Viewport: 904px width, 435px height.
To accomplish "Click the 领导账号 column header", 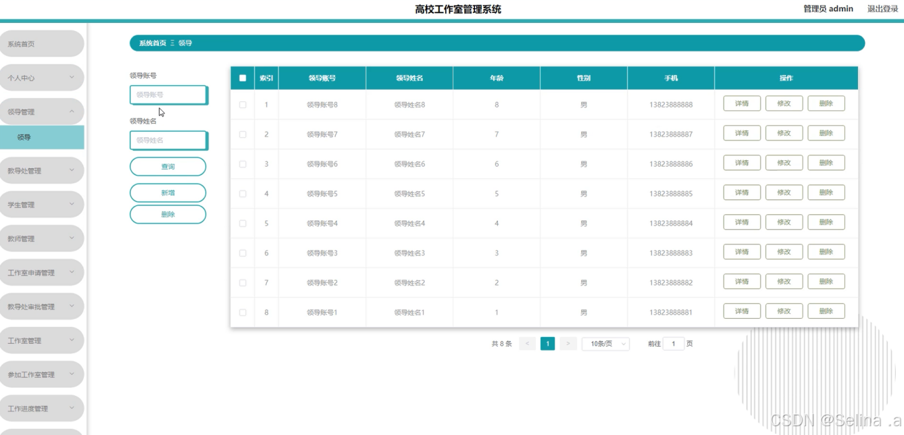I will coord(322,78).
